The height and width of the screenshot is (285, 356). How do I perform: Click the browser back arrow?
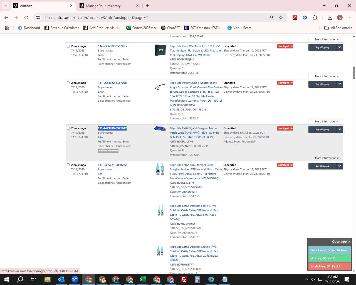[6, 18]
